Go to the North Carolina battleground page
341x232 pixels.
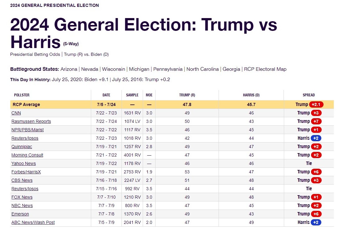(202, 69)
